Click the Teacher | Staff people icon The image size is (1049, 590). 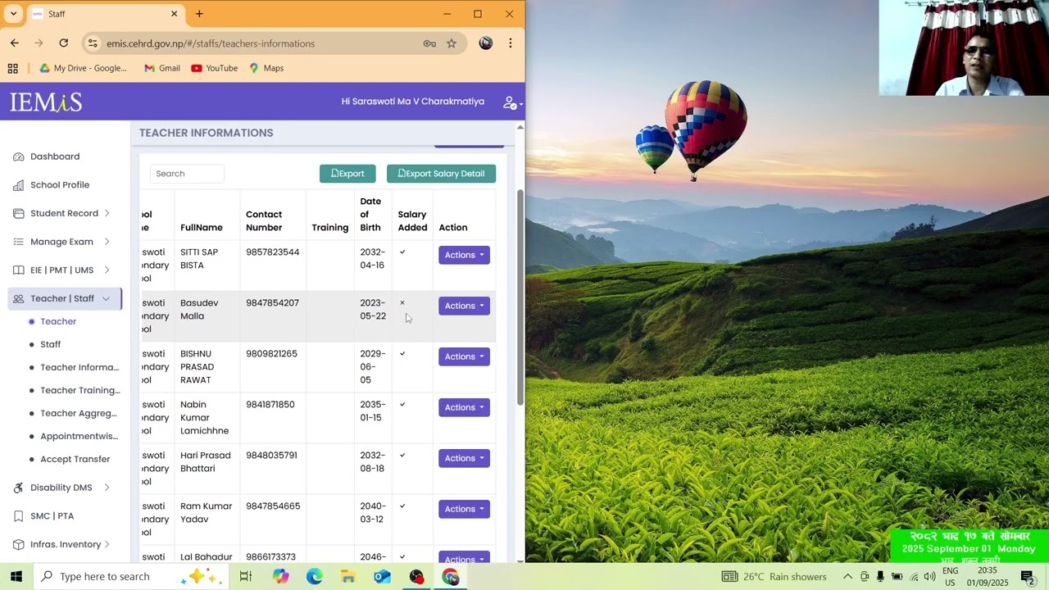(19, 298)
